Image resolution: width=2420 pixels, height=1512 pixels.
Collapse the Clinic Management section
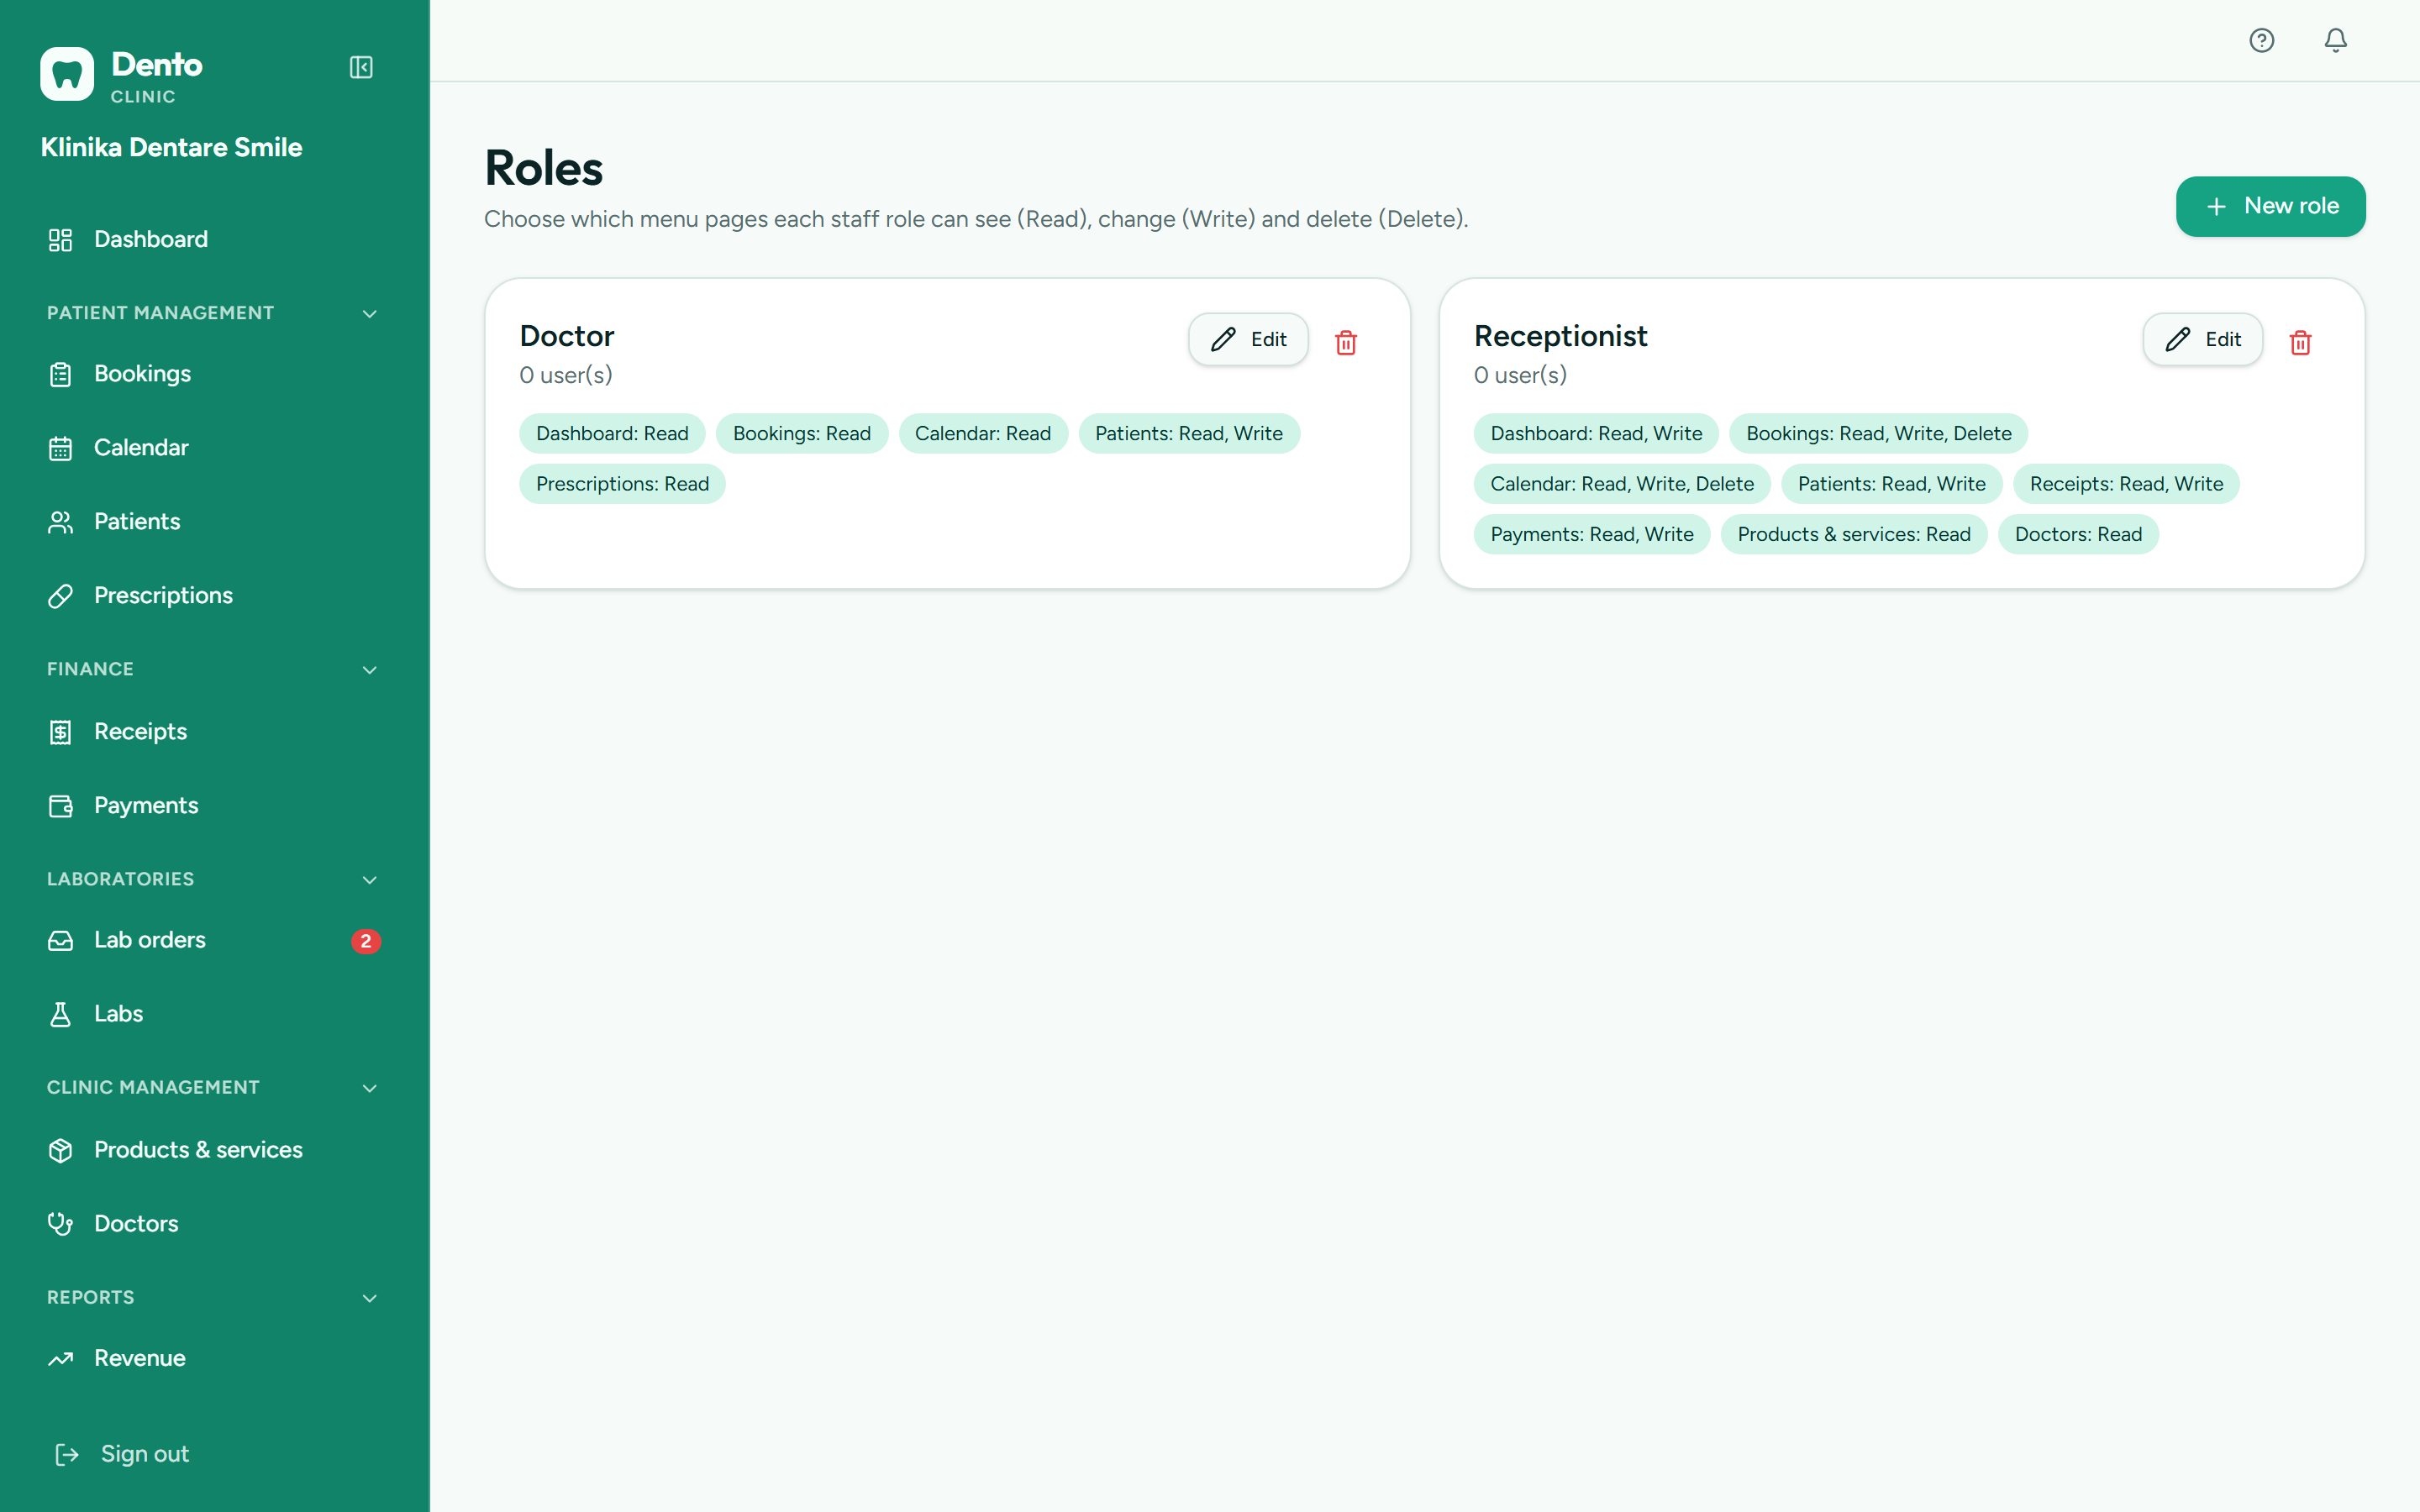point(369,1088)
